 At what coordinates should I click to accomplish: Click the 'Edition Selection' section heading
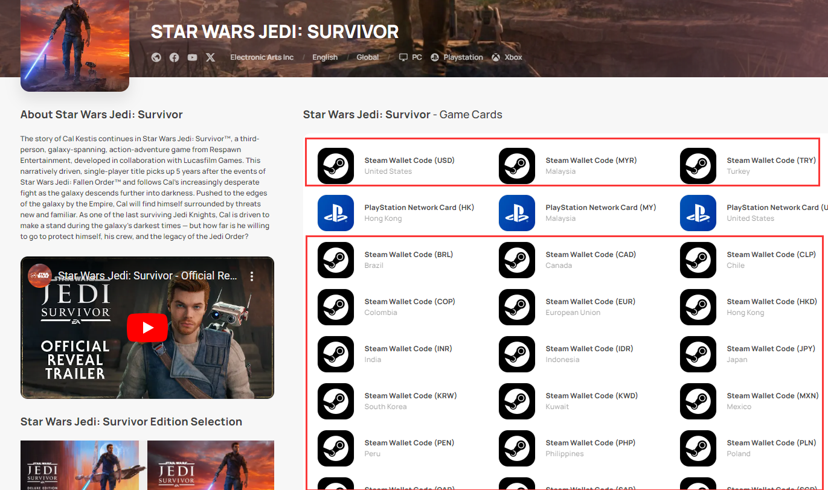pos(131,422)
